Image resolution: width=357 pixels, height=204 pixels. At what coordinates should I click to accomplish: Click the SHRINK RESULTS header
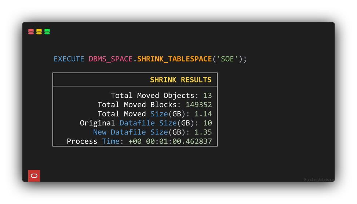tap(181, 80)
